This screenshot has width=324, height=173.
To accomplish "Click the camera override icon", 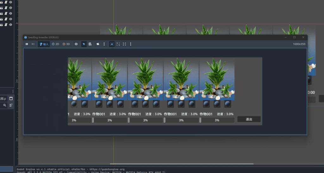I will [98, 44].
